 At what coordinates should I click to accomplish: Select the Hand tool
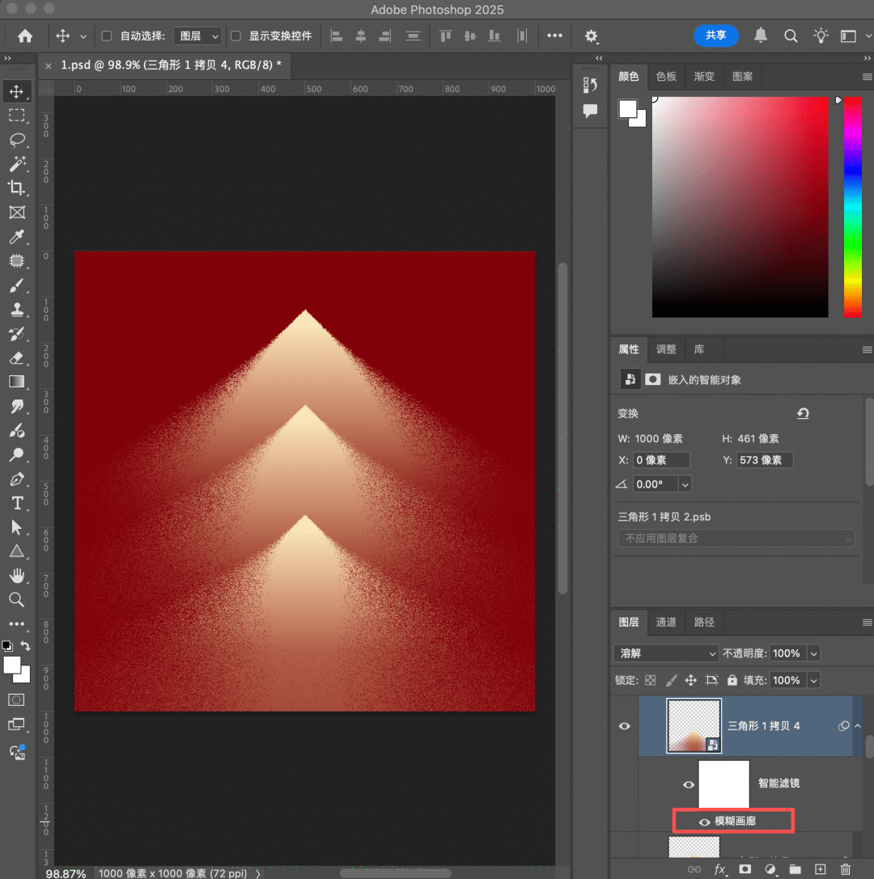17,576
